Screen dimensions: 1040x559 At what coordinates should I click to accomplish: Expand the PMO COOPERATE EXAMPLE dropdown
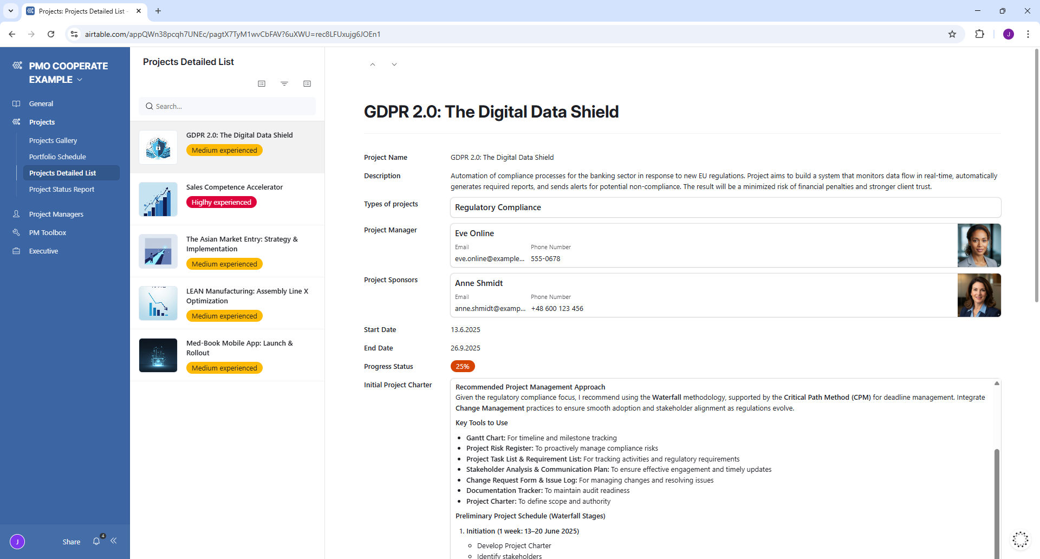(80, 80)
